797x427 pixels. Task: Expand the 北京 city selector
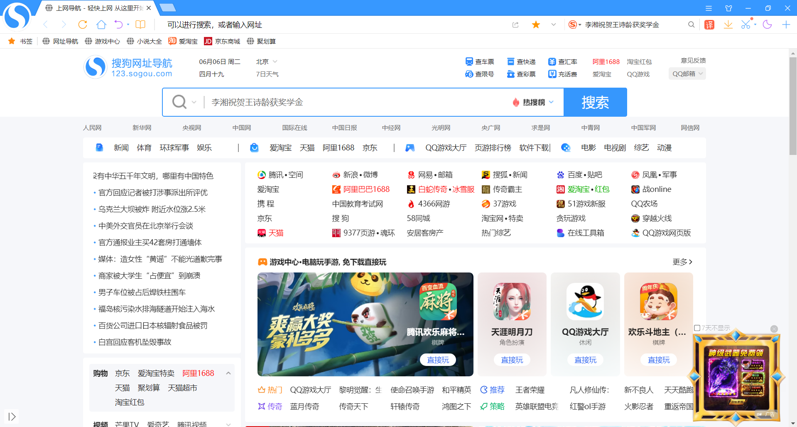click(x=266, y=61)
